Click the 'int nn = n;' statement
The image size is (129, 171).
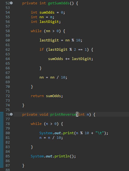(x=42, y=17)
